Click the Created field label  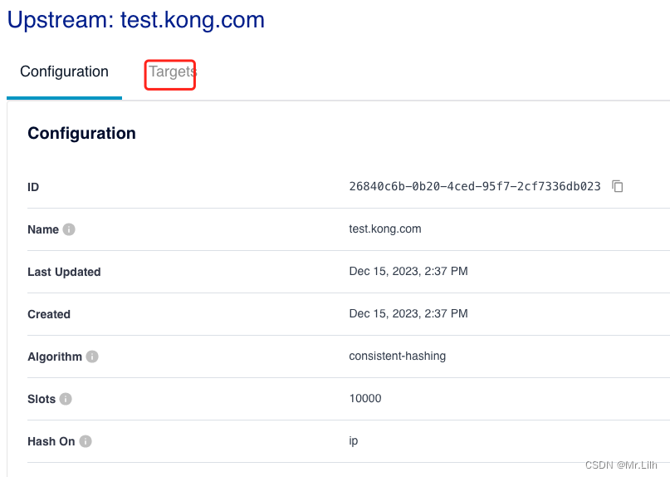coord(49,314)
